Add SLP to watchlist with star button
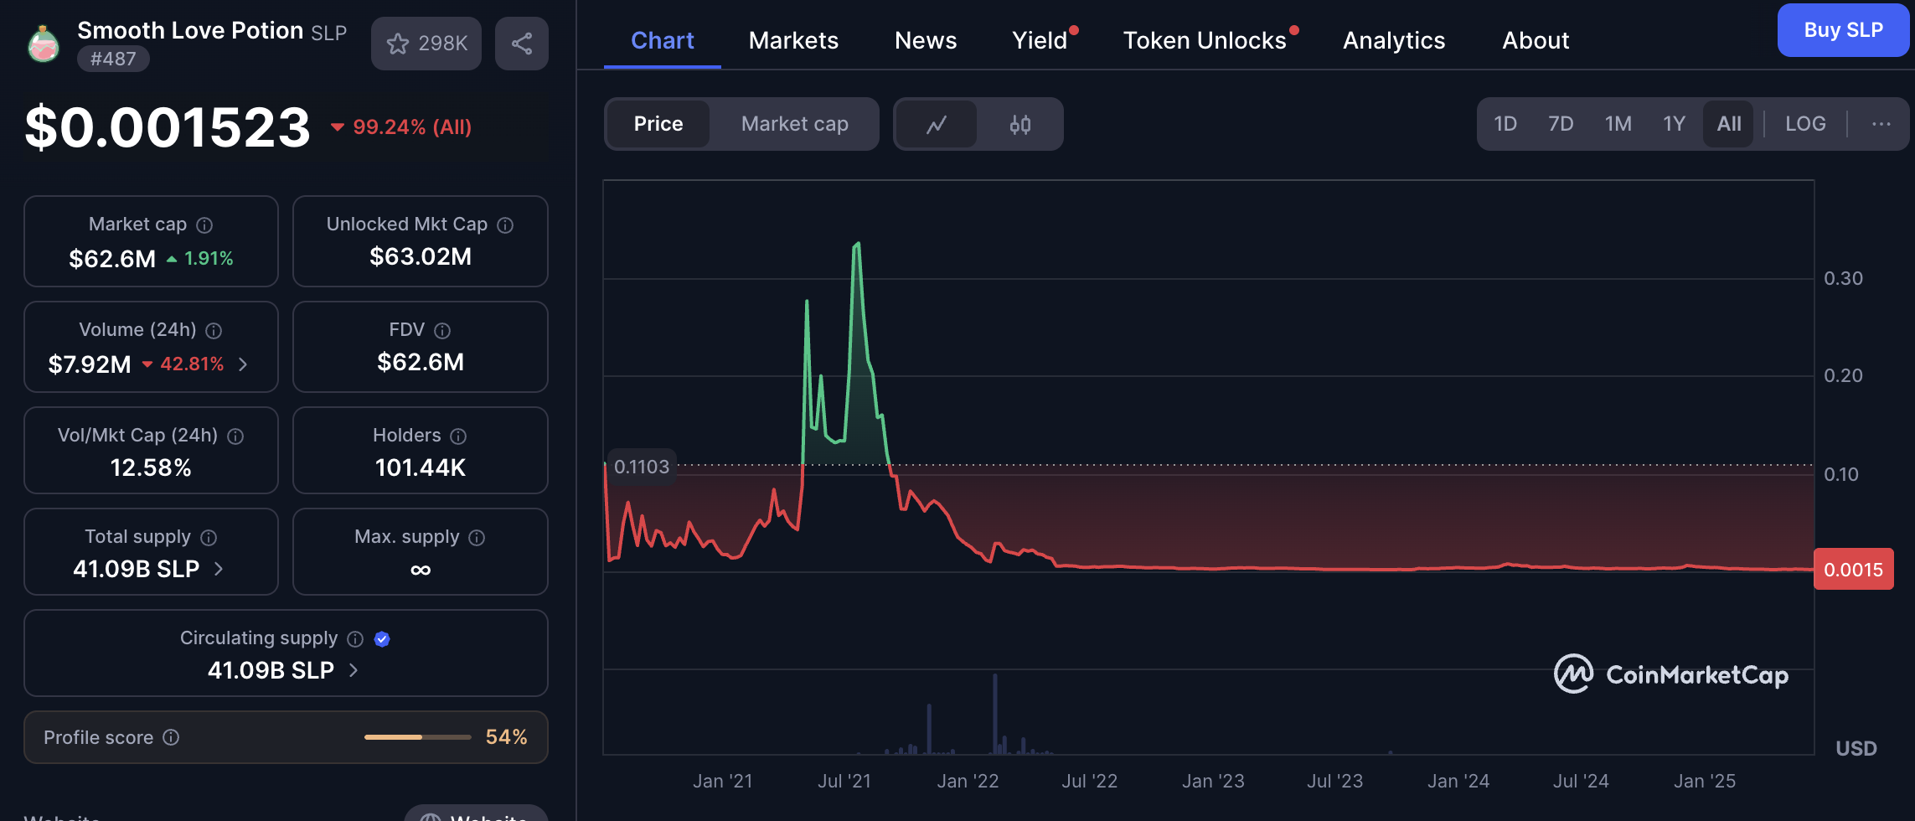The image size is (1915, 821). [426, 44]
